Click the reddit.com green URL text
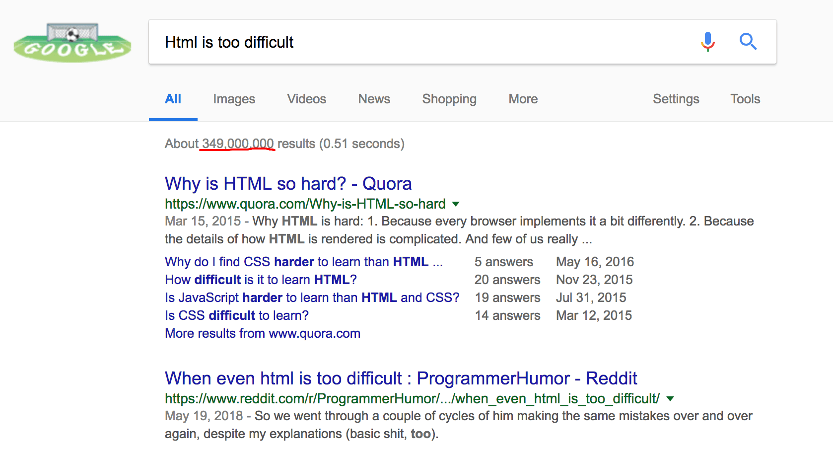This screenshot has width=833, height=451. (412, 399)
